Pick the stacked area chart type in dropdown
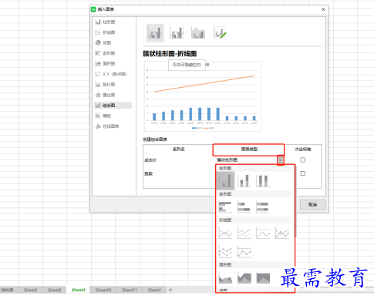 (x=244, y=277)
